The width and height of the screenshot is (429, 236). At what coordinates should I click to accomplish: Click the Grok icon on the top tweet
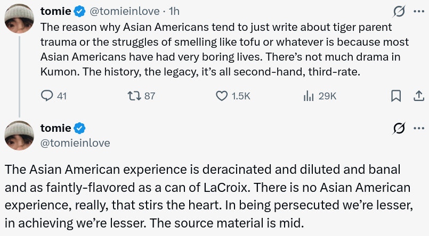coord(398,11)
